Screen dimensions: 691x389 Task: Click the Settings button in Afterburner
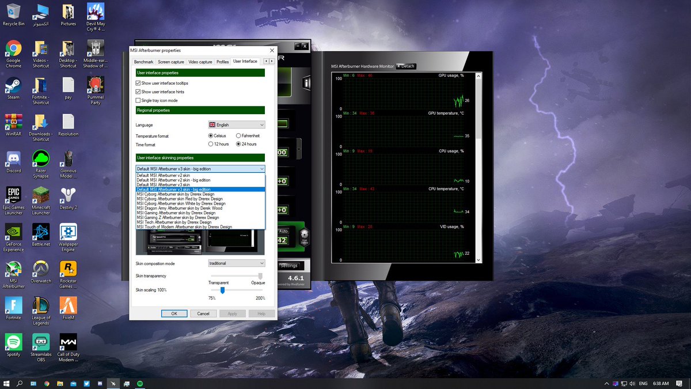tap(289, 266)
